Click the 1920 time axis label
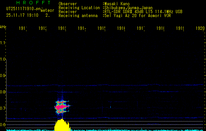Screen dimensions: 206x131 tap(200, 28)
